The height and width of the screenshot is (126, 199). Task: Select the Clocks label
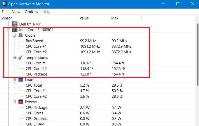click(30, 35)
